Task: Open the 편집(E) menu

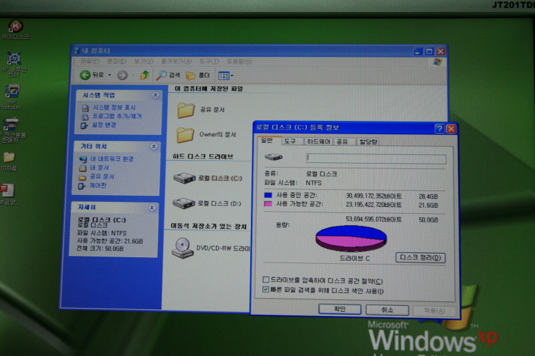Action: coord(116,61)
